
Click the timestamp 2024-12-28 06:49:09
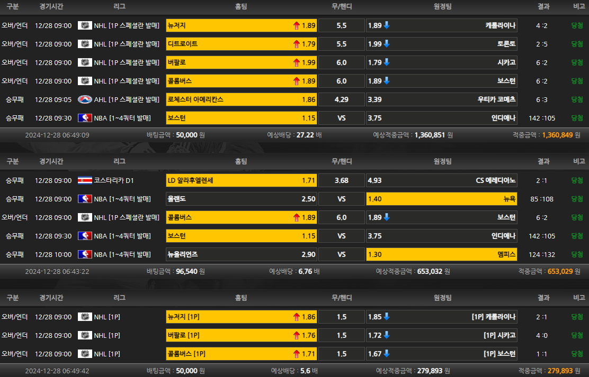pos(57,135)
